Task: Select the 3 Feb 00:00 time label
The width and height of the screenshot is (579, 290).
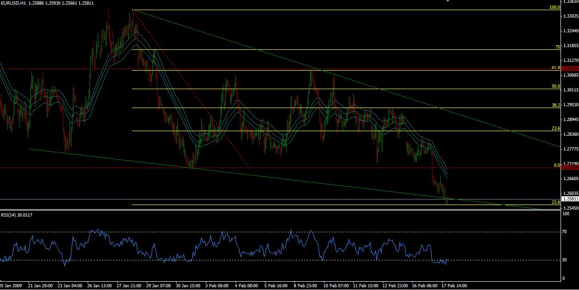Action: pyautogui.click(x=217, y=286)
